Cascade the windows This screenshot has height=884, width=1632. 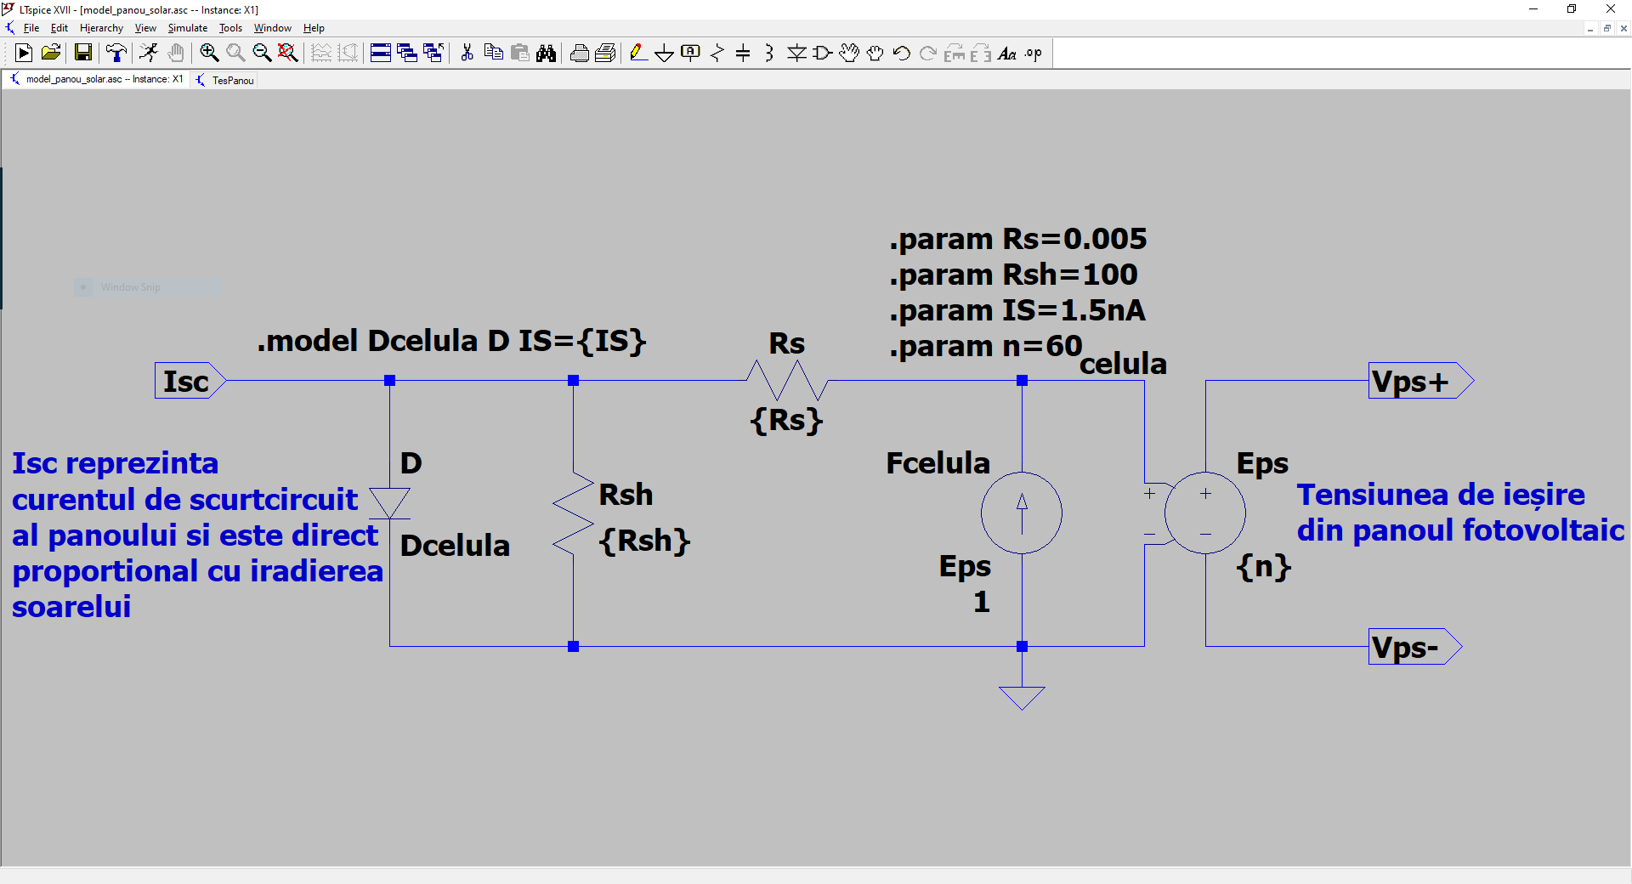(x=407, y=54)
